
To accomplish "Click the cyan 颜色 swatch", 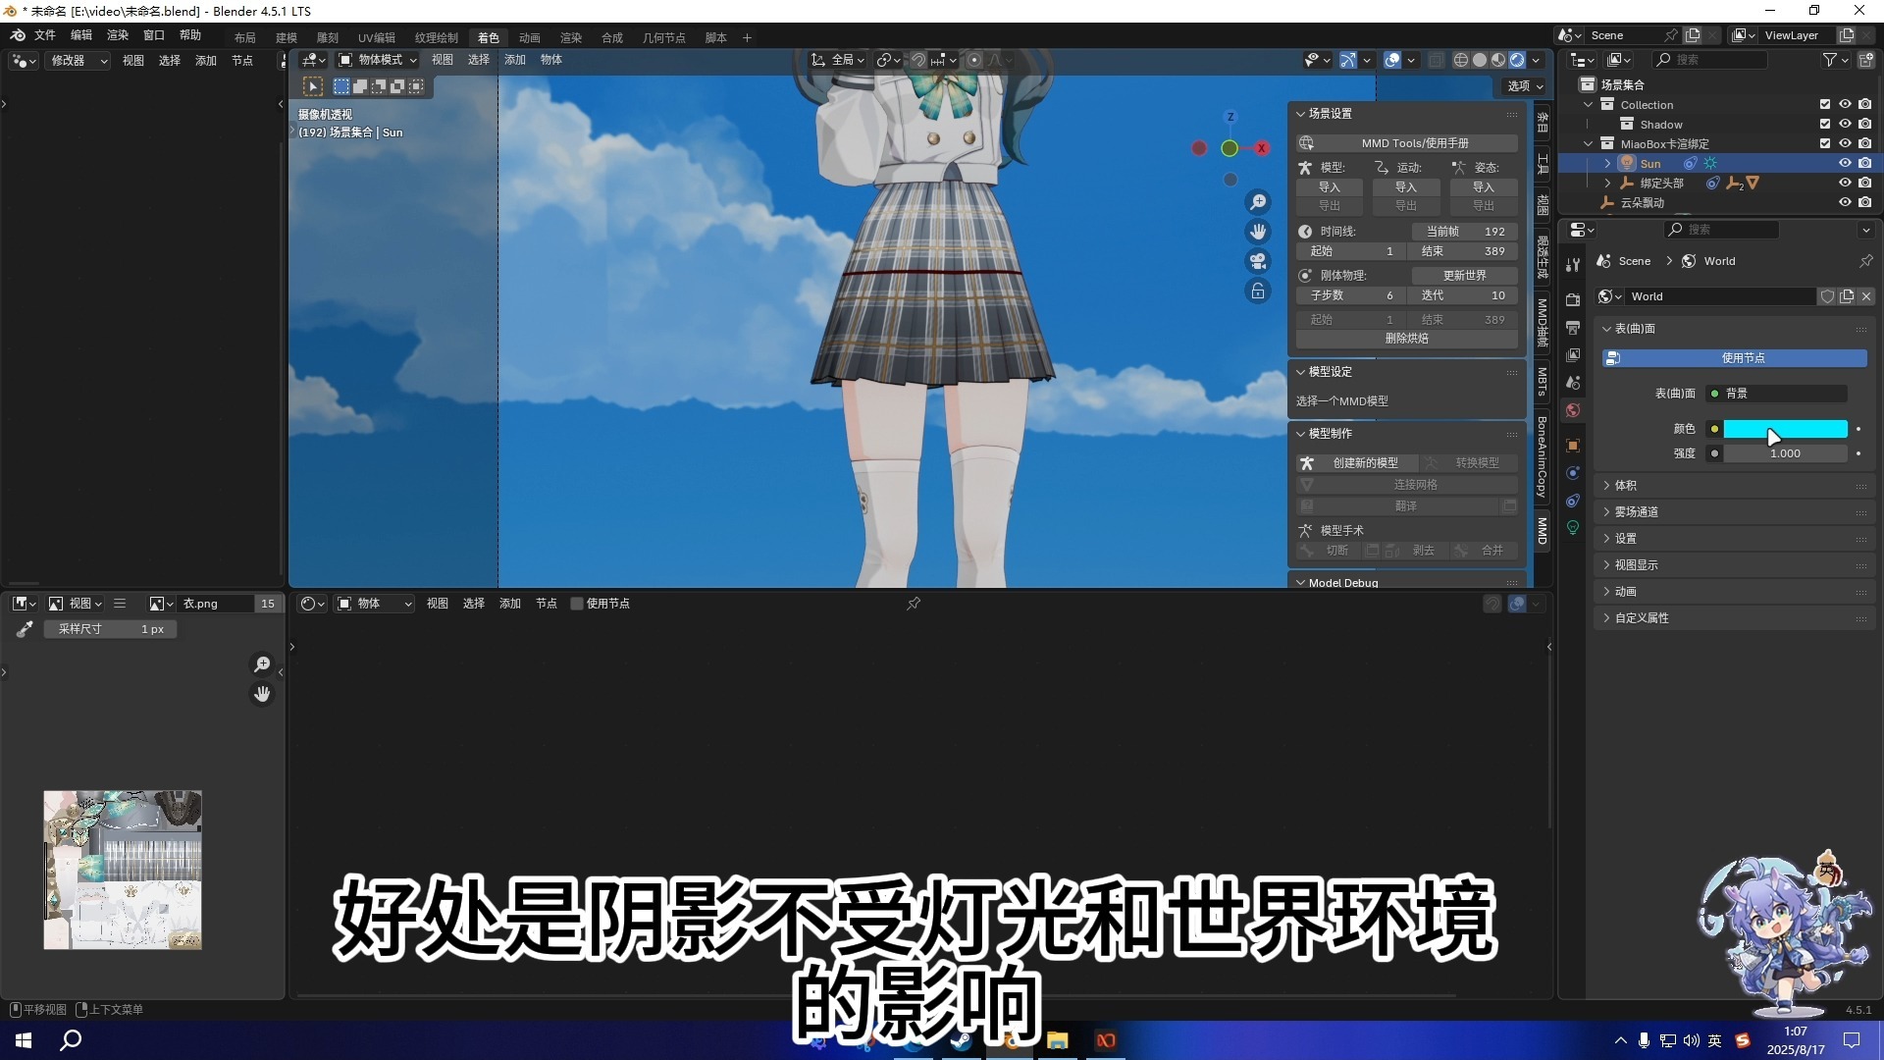I will tap(1785, 429).
